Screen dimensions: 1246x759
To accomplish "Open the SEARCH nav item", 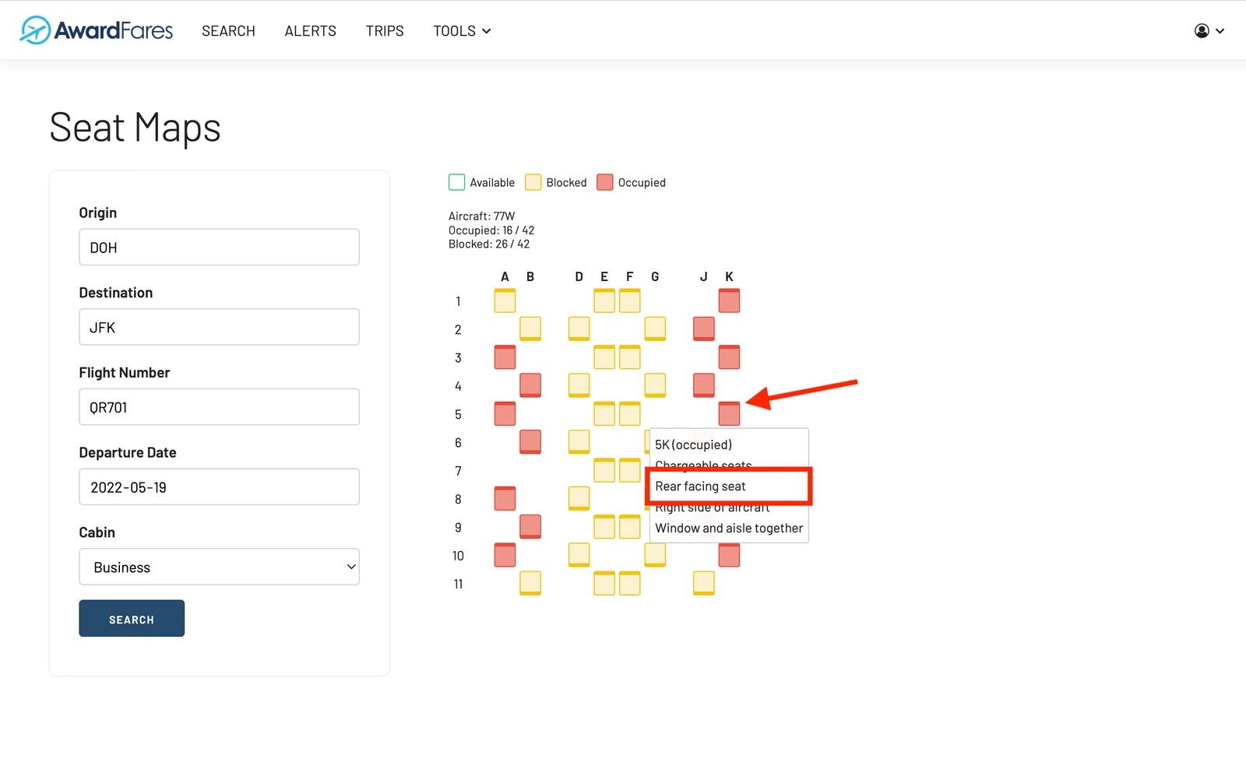I will (x=228, y=31).
